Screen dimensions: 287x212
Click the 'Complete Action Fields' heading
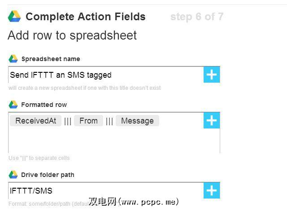[x=86, y=17]
